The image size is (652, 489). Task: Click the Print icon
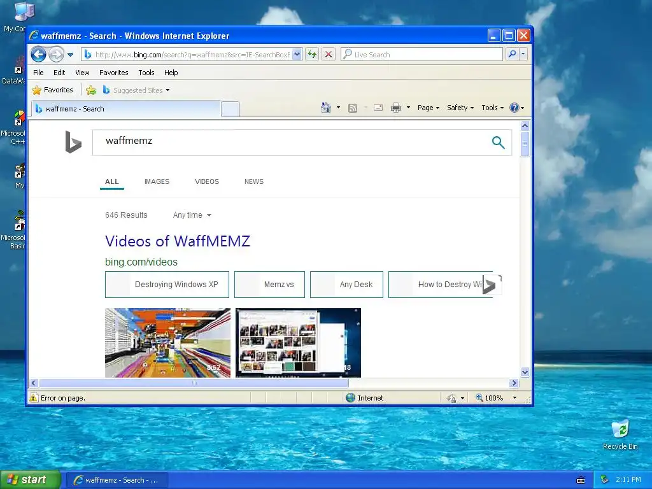point(396,108)
